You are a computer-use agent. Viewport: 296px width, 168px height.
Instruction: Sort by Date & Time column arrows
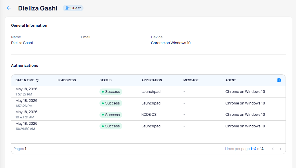pyautogui.click(x=37, y=80)
